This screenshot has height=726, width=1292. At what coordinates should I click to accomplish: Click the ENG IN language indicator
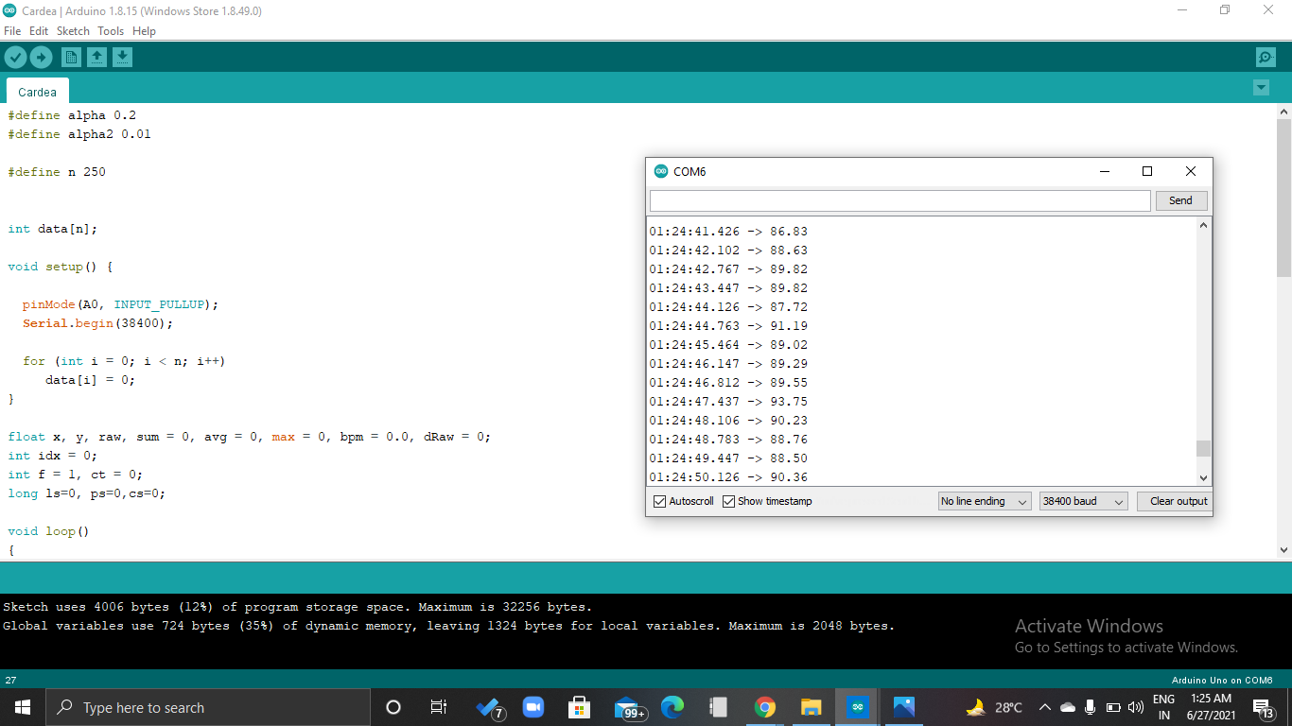1163,707
